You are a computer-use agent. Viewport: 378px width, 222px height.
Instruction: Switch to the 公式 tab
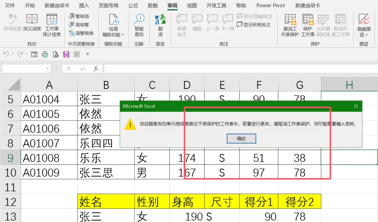133,6
